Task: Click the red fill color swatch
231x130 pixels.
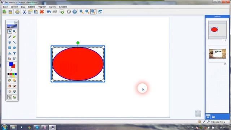Action: click(14, 66)
